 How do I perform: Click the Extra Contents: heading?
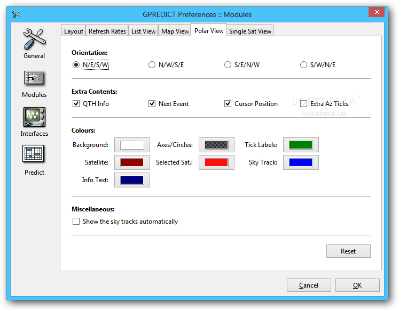[x=95, y=91]
